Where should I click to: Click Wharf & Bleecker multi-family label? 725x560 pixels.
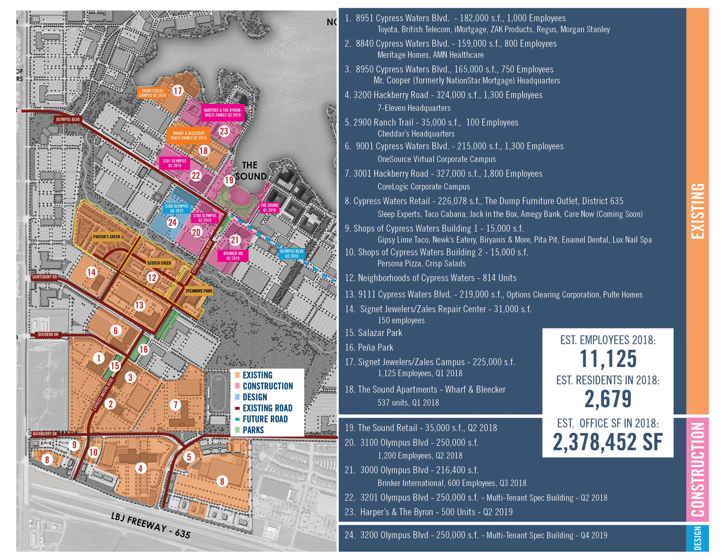click(188, 135)
